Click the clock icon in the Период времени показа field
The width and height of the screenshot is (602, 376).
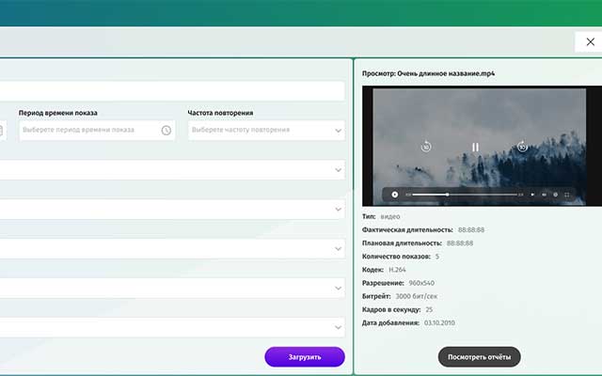[x=166, y=130]
